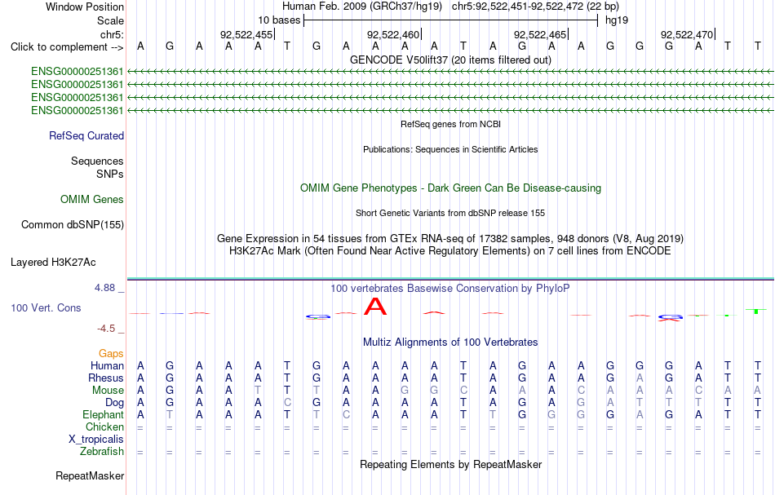Click the GTEx Gene Expression track title
This screenshot has width=775, height=495.
coord(450,239)
